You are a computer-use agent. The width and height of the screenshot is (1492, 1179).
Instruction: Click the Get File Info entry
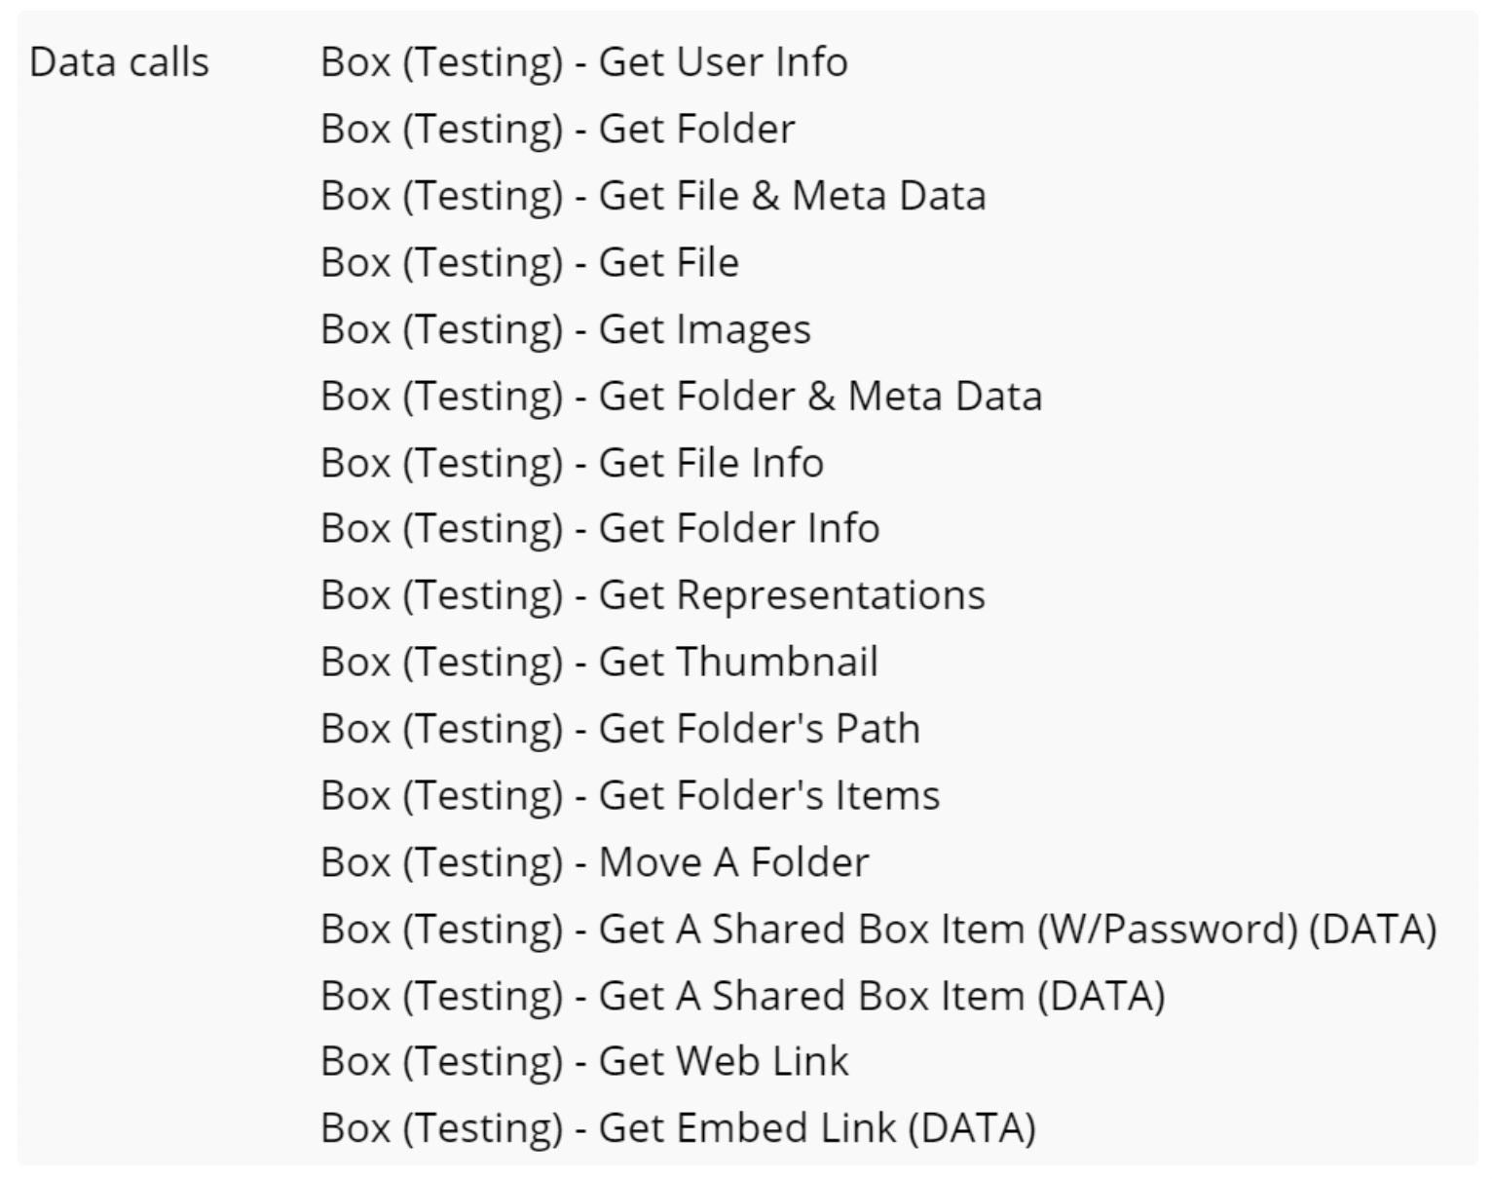coord(573,462)
